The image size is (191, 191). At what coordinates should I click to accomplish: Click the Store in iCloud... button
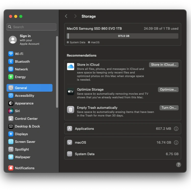(x=164, y=65)
